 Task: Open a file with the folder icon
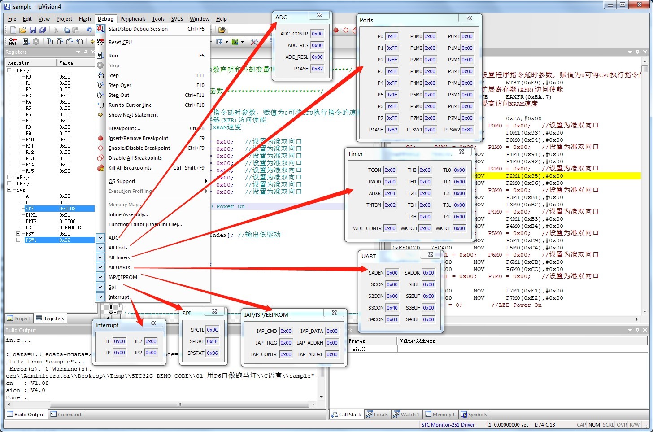coord(23,30)
